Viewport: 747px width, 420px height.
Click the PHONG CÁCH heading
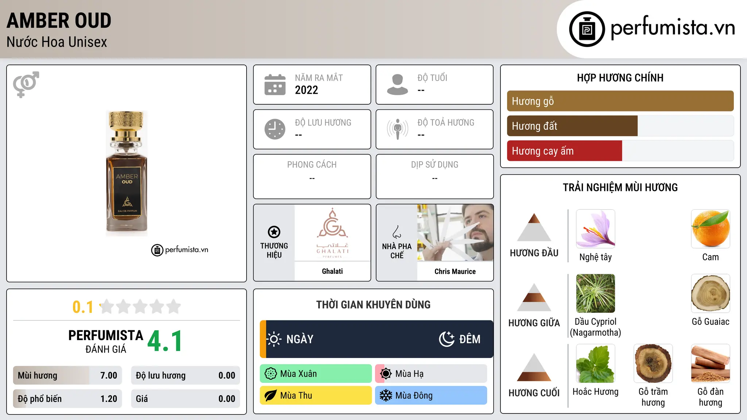coord(312,165)
